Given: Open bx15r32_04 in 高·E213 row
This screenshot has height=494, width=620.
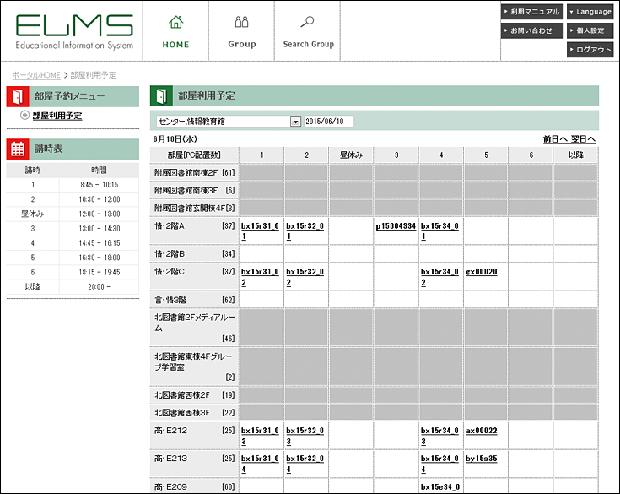Looking at the screenshot, I should [305, 464].
